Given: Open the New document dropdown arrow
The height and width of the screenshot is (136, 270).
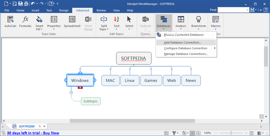Looking at the screenshot, I should click(10, 3).
